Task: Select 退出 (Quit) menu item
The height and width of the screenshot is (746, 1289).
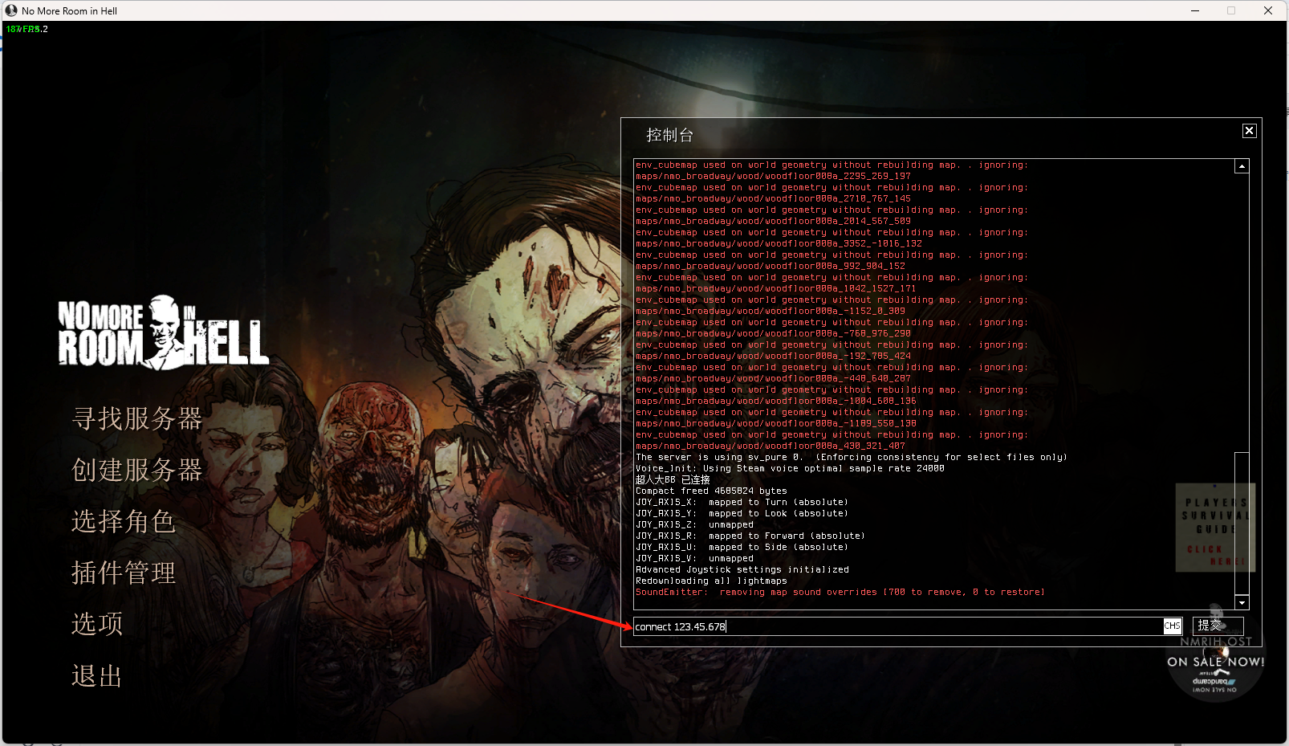Action: tap(97, 675)
